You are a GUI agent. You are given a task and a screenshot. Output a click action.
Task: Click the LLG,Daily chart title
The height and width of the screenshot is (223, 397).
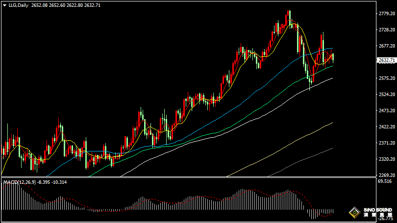click(x=19, y=5)
